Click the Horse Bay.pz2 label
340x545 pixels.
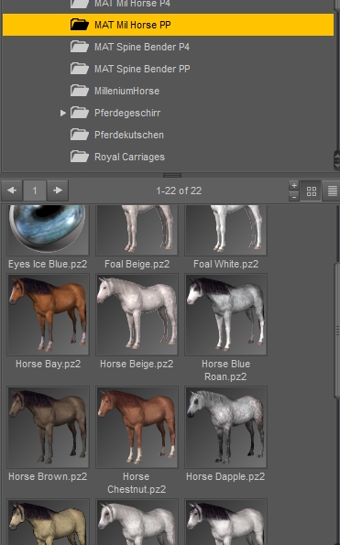click(x=48, y=364)
